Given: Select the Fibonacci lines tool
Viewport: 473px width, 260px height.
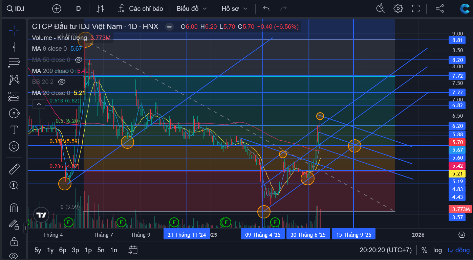Looking at the screenshot, I should tap(14, 63).
